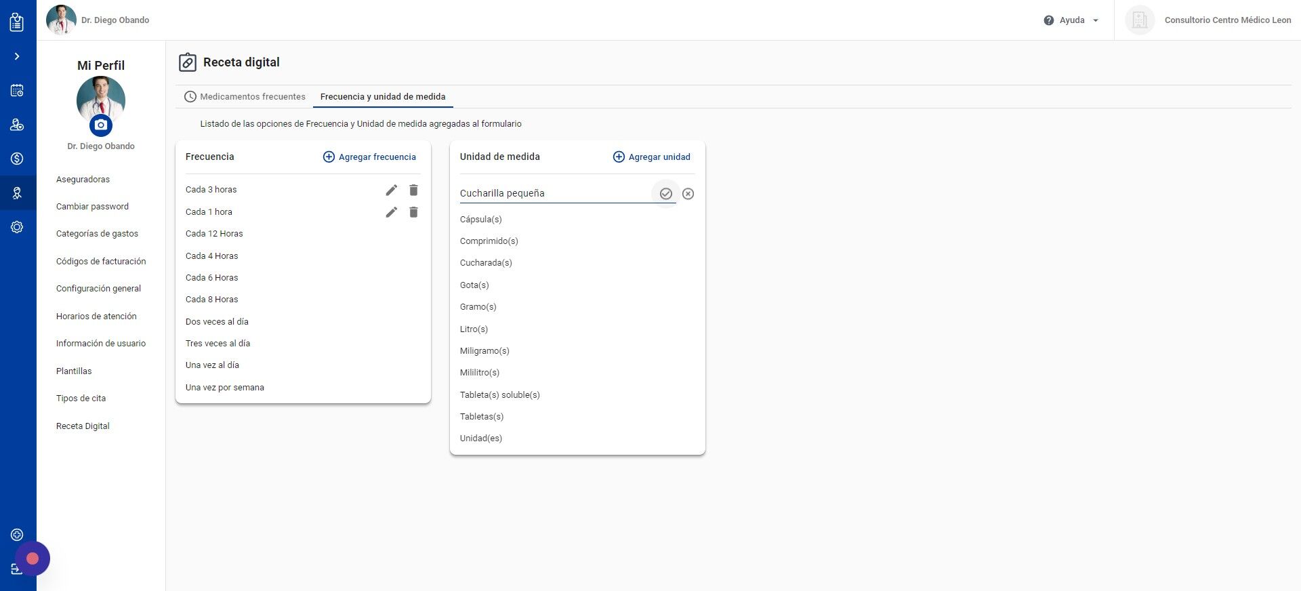Click the plus icon beside Agregar frecuencia
The height and width of the screenshot is (591, 1301).
[329, 157]
